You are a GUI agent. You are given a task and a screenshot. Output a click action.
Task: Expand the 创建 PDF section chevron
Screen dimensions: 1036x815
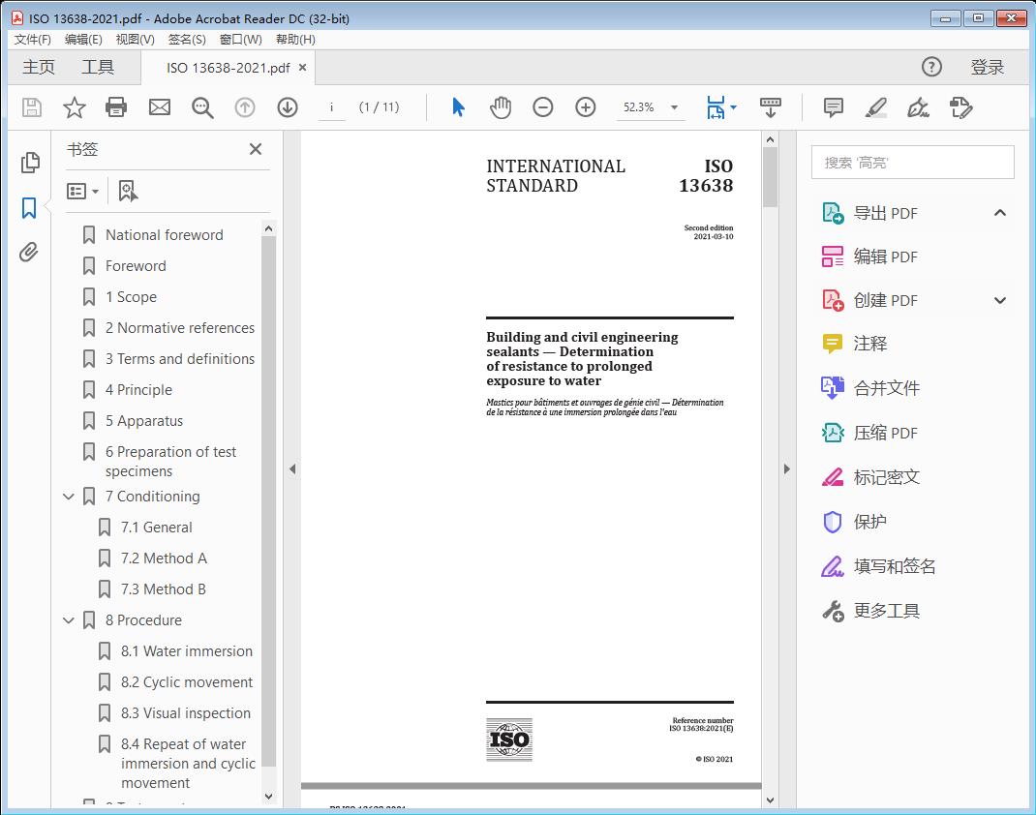pyautogui.click(x=1000, y=300)
